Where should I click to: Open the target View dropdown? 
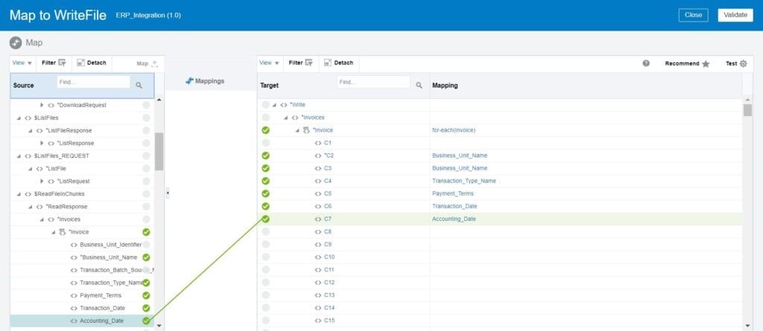click(269, 63)
